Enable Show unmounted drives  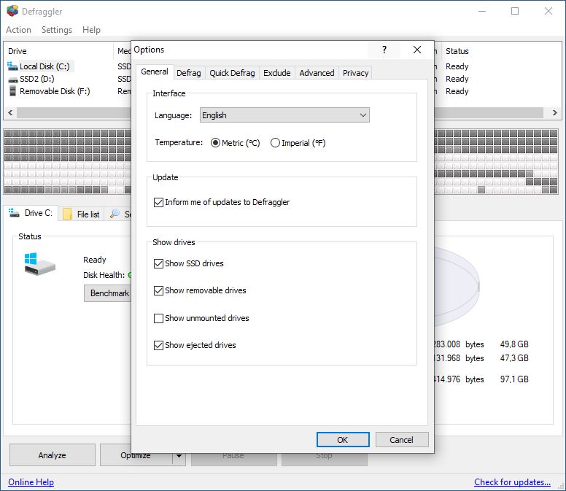coord(158,318)
